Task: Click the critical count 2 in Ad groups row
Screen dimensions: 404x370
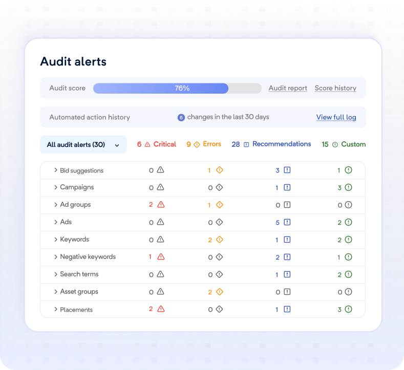Action: tap(151, 205)
